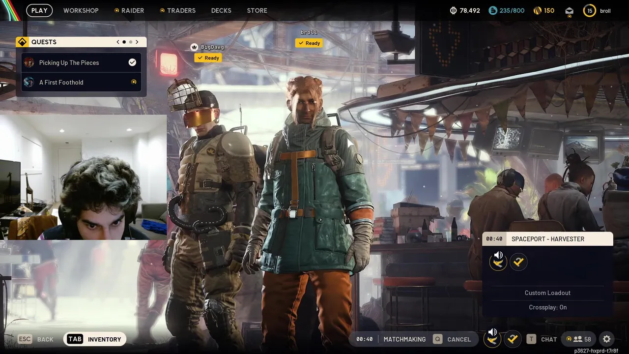The width and height of the screenshot is (629, 354).
Task: Open the social list showing 58
Action: pyautogui.click(x=578, y=339)
